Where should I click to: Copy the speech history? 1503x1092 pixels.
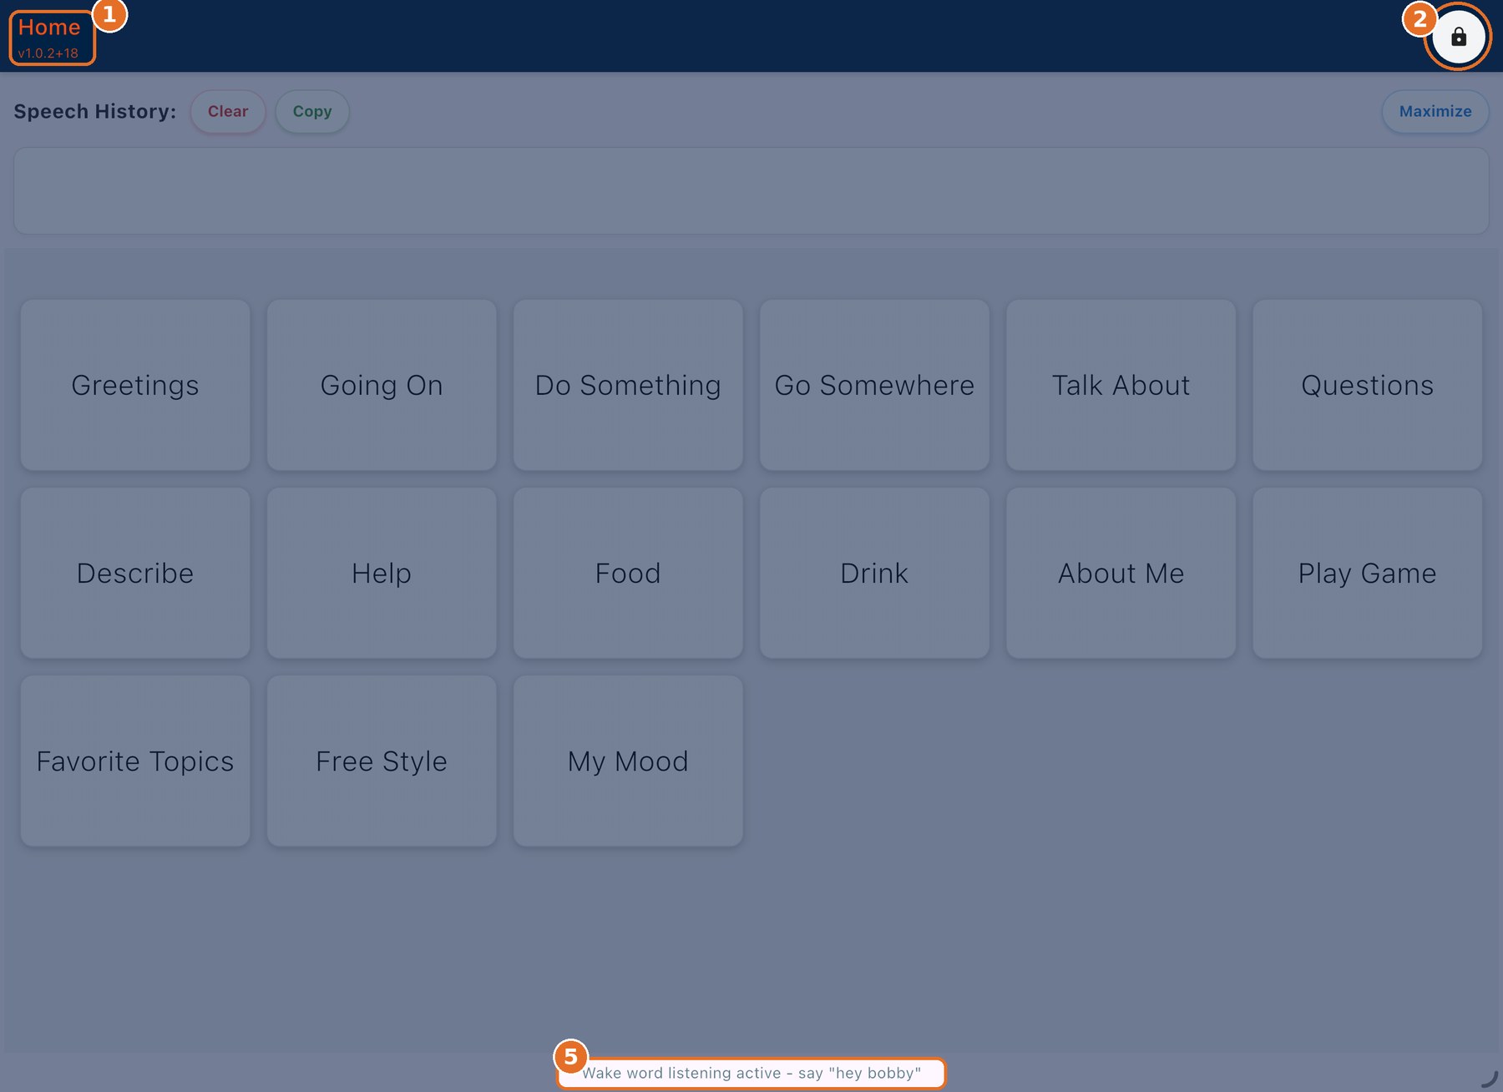(312, 111)
